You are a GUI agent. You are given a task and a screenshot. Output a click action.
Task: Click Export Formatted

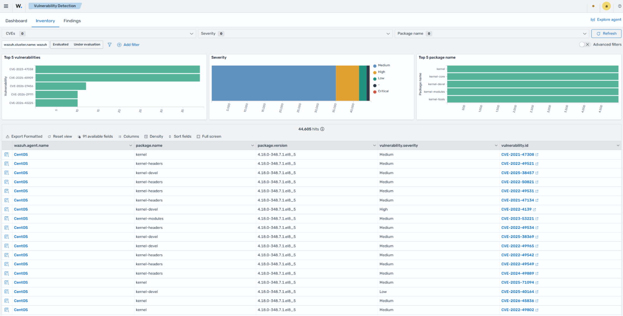(x=24, y=136)
